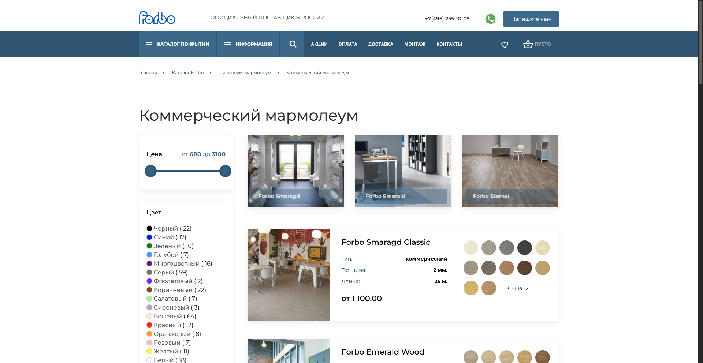Open the Акции menu item
The width and height of the screenshot is (703, 363).
pyautogui.click(x=319, y=44)
